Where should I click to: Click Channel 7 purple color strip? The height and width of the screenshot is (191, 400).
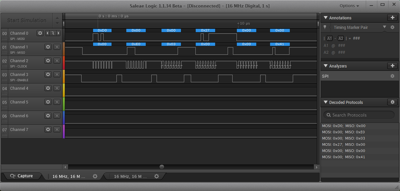tap(64, 131)
